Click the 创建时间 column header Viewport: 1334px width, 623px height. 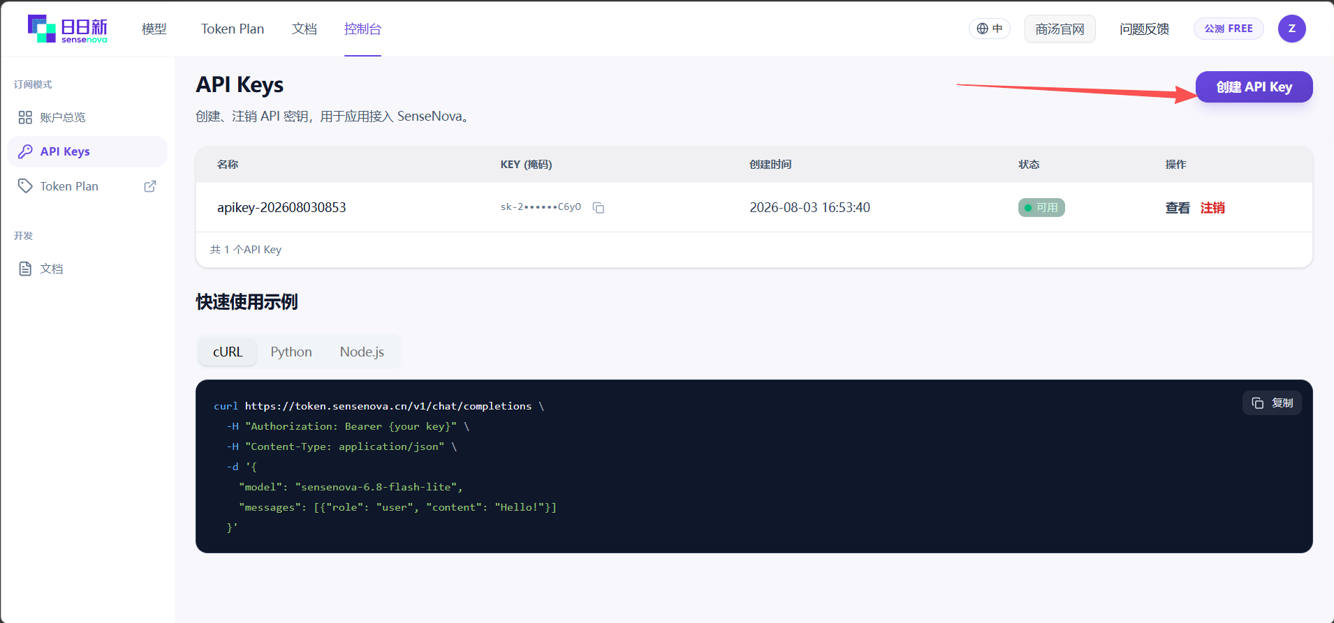coord(770,164)
